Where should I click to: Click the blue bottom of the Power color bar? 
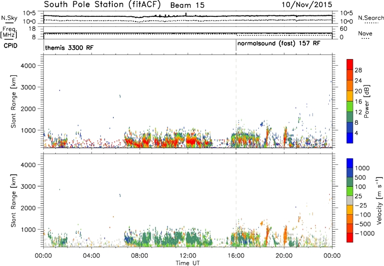350,138
